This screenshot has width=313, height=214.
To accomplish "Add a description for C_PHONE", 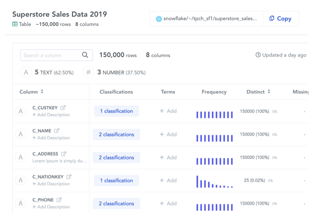I will point(51,207).
